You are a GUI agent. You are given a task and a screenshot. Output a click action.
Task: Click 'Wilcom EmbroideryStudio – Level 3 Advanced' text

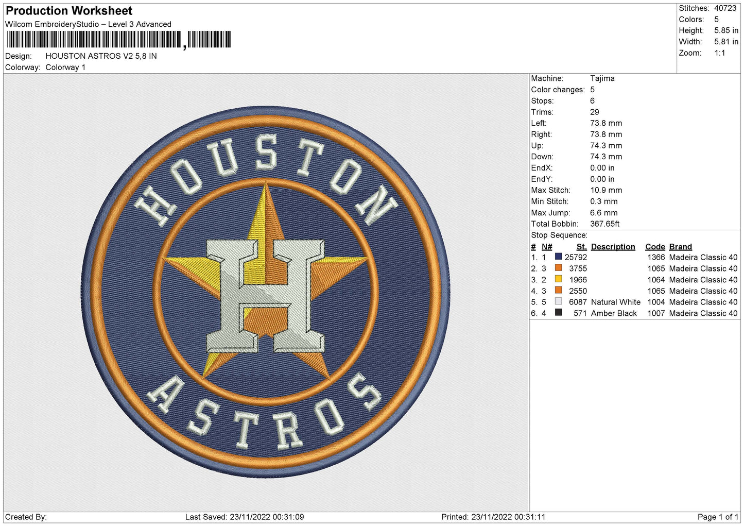[x=88, y=24]
